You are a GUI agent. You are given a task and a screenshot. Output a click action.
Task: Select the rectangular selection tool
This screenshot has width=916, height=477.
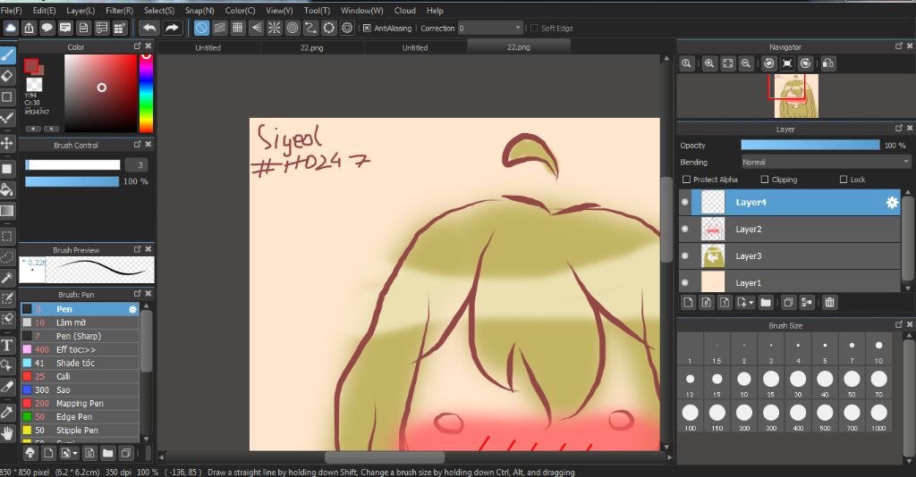(7, 236)
